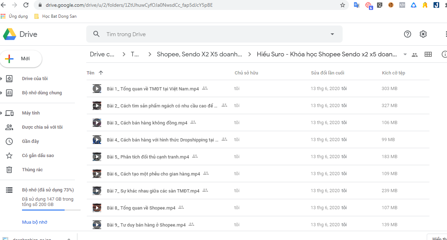The width and height of the screenshot is (447, 240).
Task: Select file Bài 4_ Cách bán hàng Dropshipping
Action: coord(258,140)
